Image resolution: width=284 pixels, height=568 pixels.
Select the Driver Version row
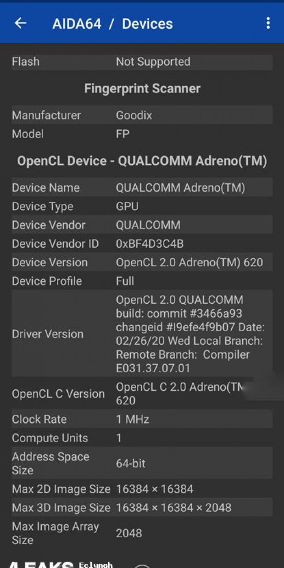coord(142,334)
